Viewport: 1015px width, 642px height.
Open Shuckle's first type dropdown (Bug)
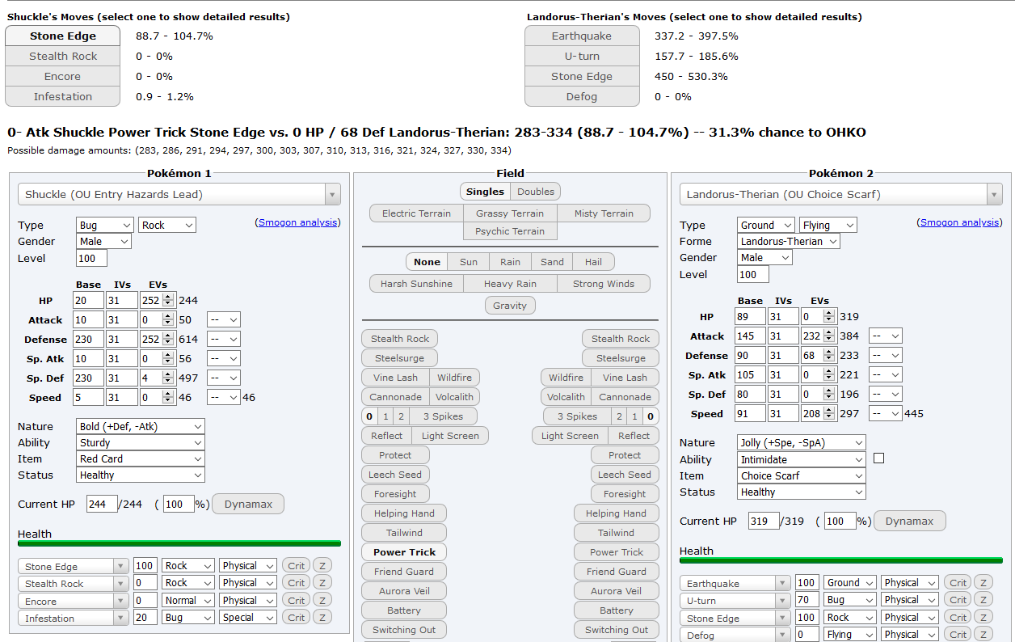[x=105, y=226]
